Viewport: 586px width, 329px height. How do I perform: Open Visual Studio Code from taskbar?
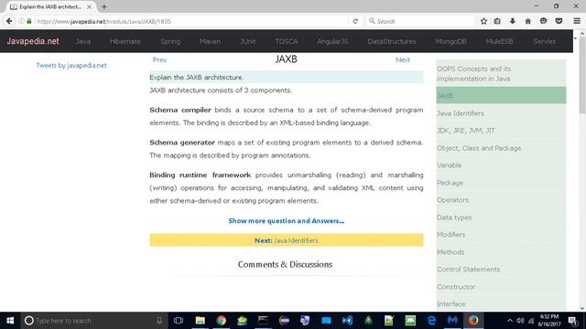347,321
